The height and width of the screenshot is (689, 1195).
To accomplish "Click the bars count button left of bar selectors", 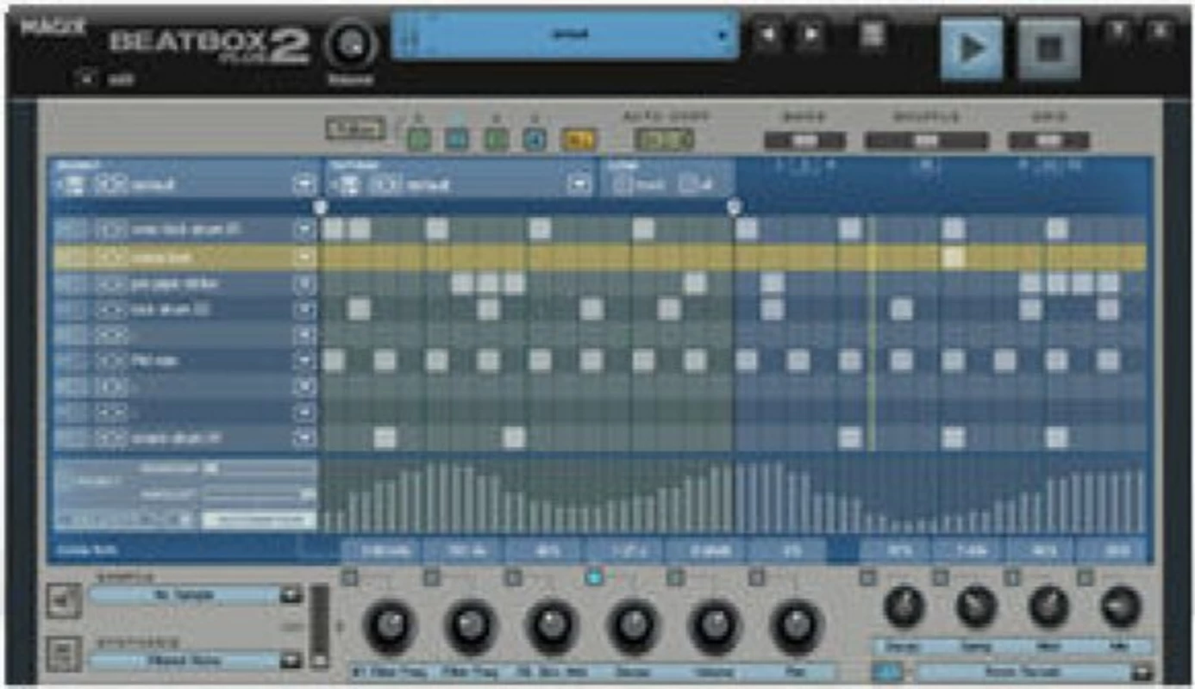I will (x=355, y=129).
